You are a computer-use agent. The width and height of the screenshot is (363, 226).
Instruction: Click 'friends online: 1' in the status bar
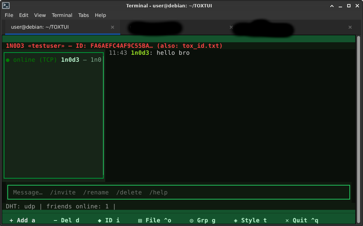click(78, 206)
